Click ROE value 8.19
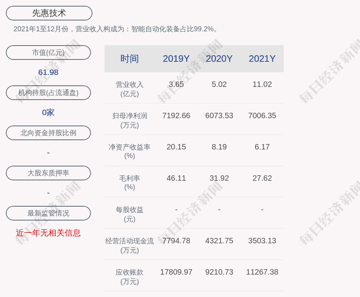The image size is (360, 297). pos(219,147)
